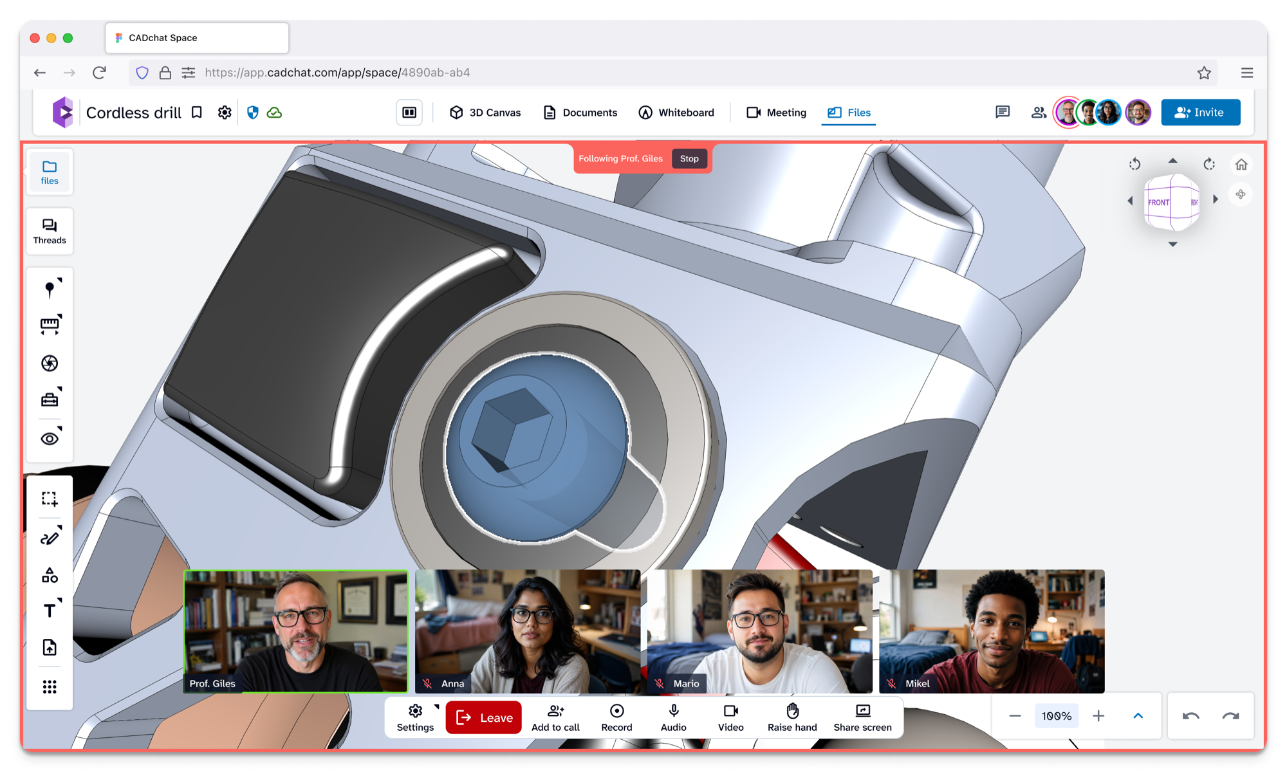Image resolution: width=1287 pixels, height=772 pixels.
Task: Zoom out with the minus button
Action: click(1015, 716)
